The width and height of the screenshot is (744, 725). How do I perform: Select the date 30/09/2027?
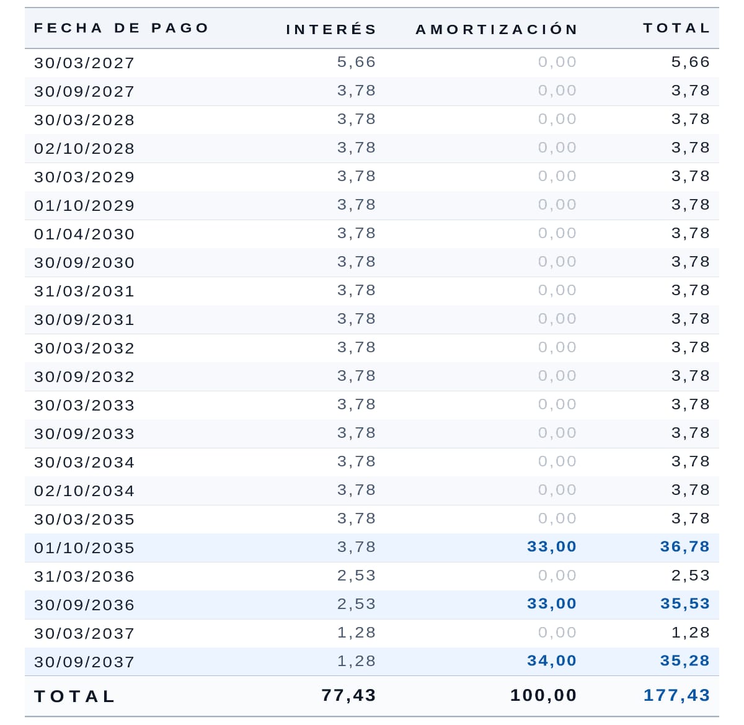(84, 91)
